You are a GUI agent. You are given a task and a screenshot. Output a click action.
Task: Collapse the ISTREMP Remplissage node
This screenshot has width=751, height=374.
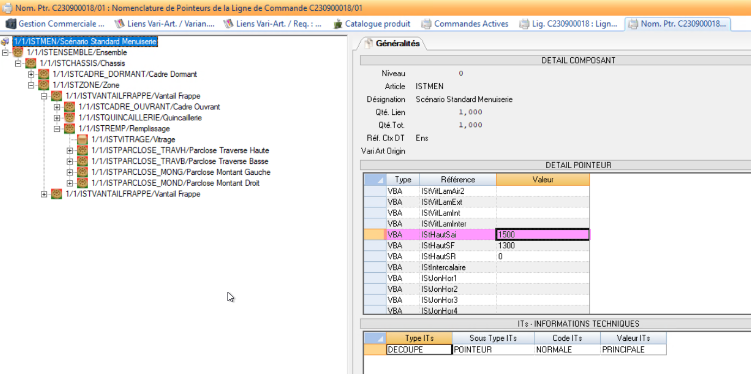[x=57, y=129]
